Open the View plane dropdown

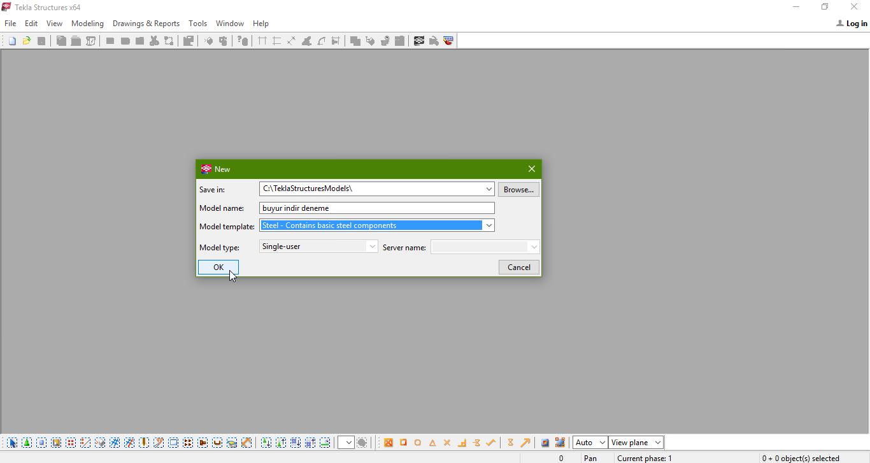[x=636, y=443]
